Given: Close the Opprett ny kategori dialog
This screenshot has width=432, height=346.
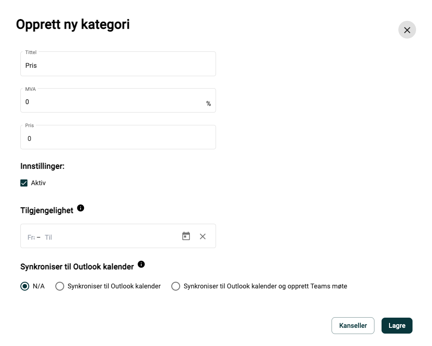Looking at the screenshot, I should tap(407, 30).
